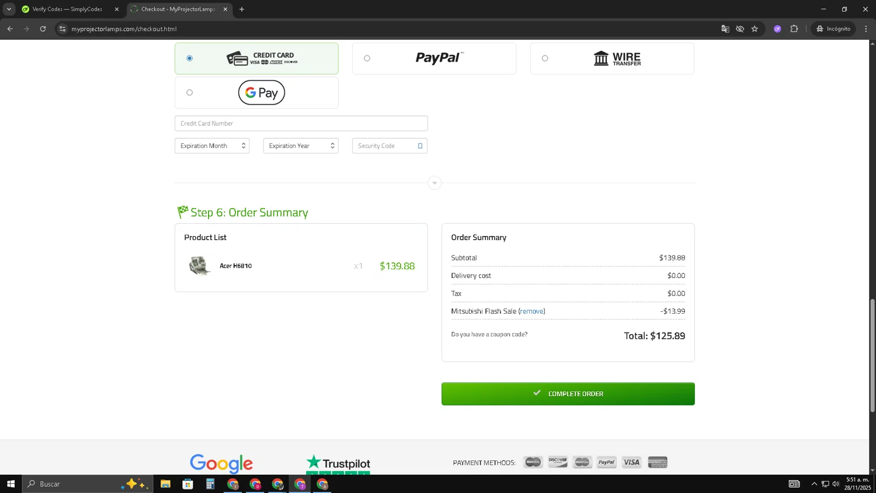Remove the Mitsubishi Flash Sale discount
The image size is (876, 493).
click(x=532, y=311)
